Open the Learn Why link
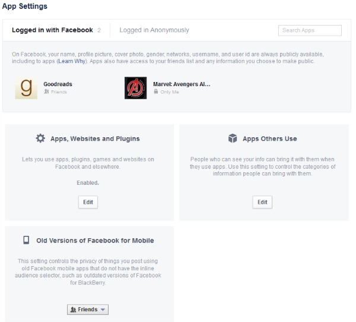The height and width of the screenshot is (322, 356). (x=72, y=61)
